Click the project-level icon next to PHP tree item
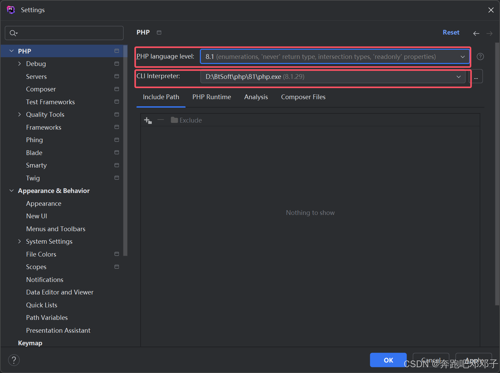 117,51
